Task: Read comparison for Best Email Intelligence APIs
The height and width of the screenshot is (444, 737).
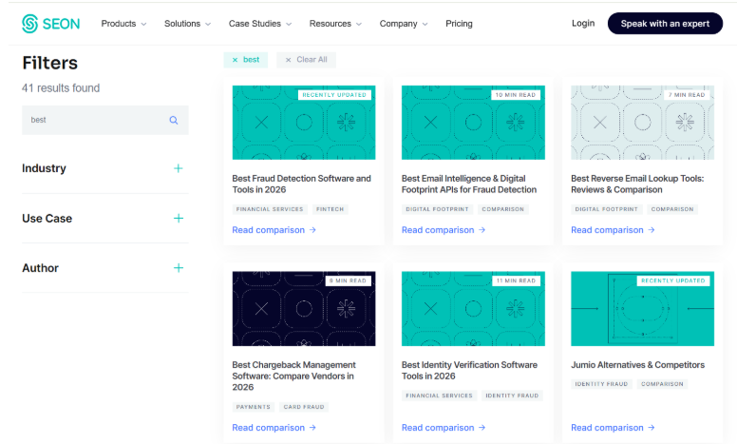Action: tap(444, 230)
